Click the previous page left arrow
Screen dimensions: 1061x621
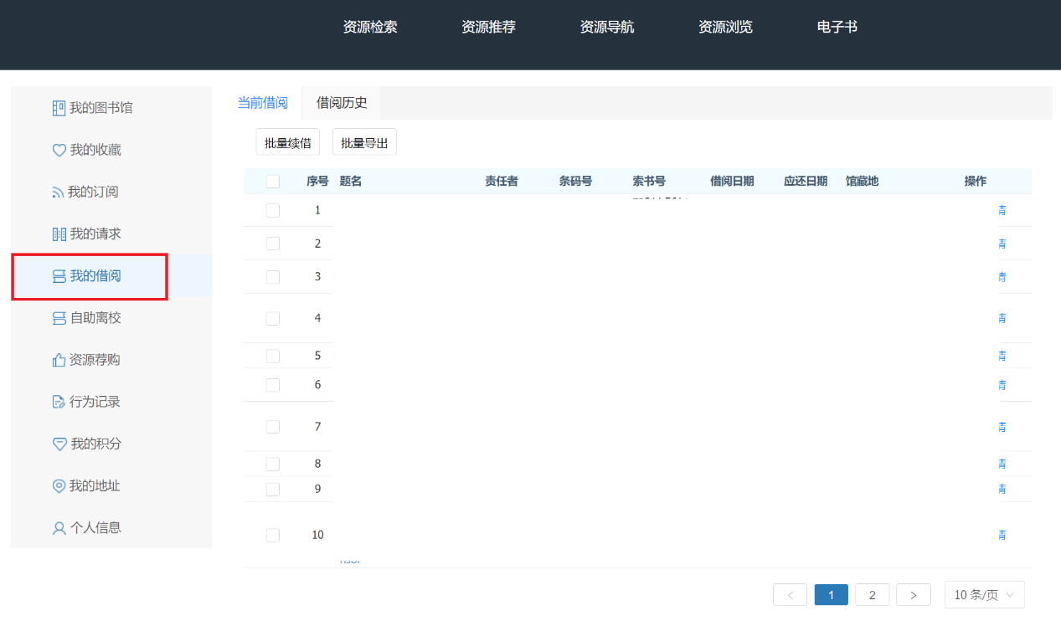pyautogui.click(x=790, y=595)
